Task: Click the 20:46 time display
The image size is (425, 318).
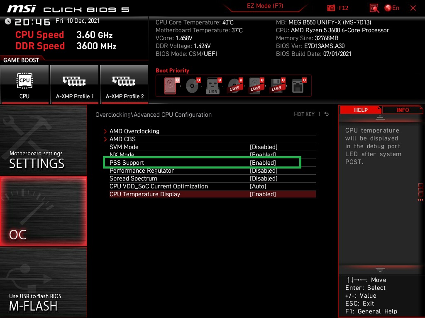Action: pyautogui.click(x=32, y=22)
